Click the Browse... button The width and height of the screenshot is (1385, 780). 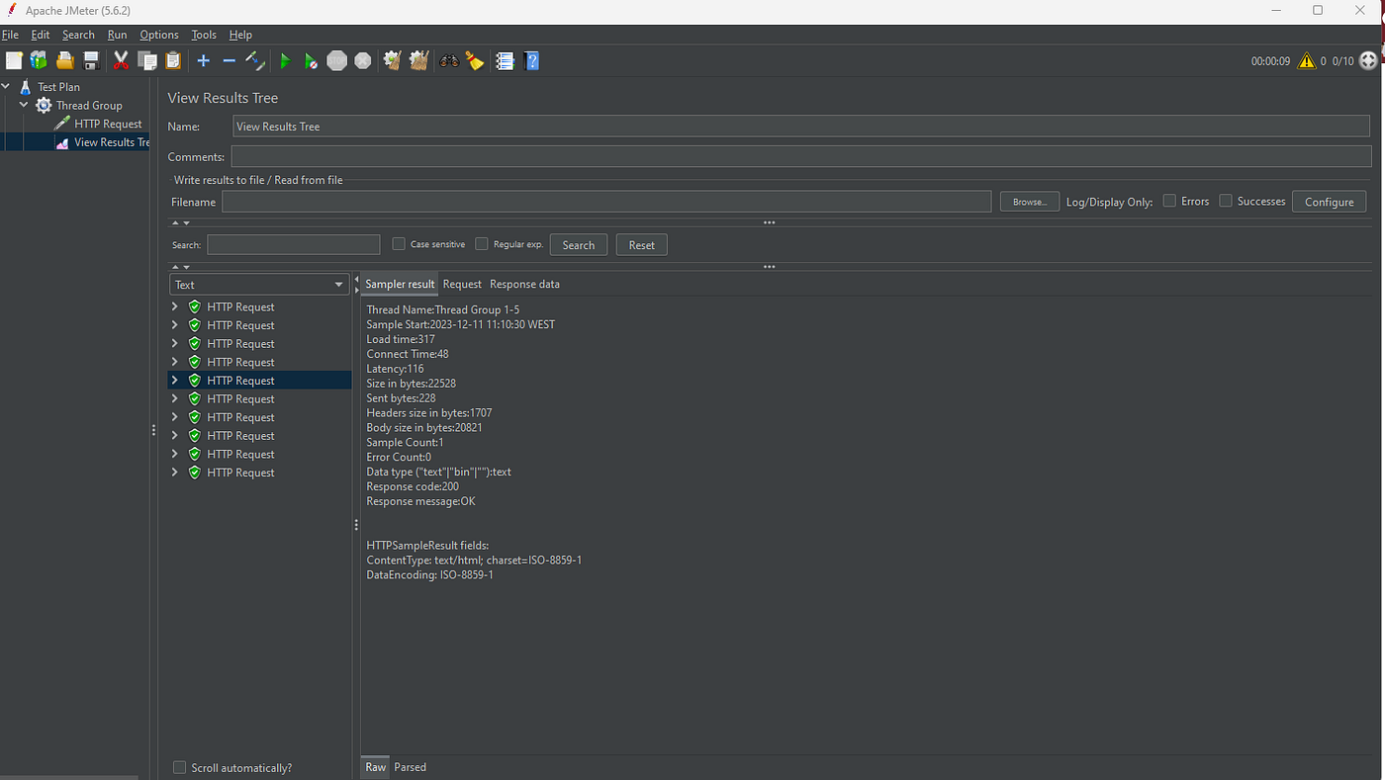click(x=1030, y=202)
